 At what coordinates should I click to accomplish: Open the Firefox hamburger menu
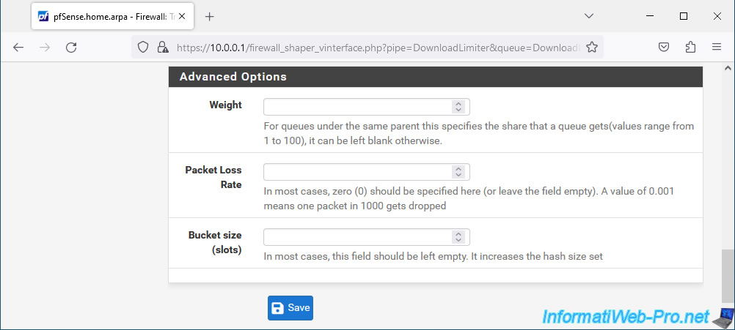tap(716, 48)
